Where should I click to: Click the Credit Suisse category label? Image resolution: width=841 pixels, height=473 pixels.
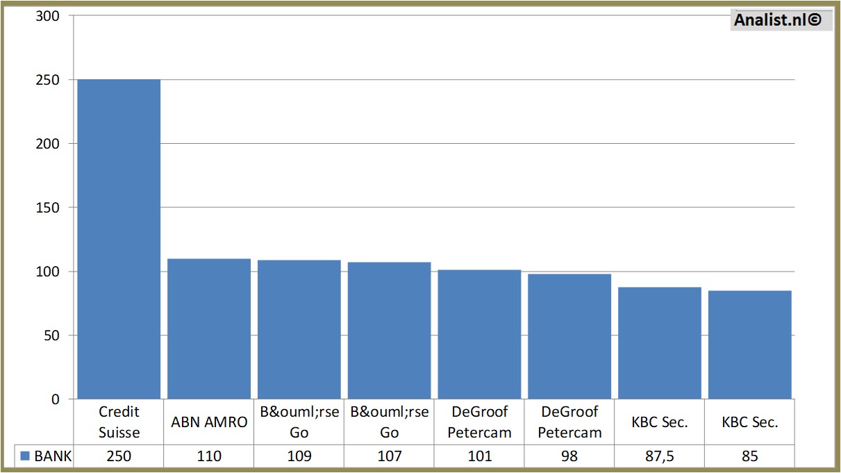pyautogui.click(x=119, y=422)
